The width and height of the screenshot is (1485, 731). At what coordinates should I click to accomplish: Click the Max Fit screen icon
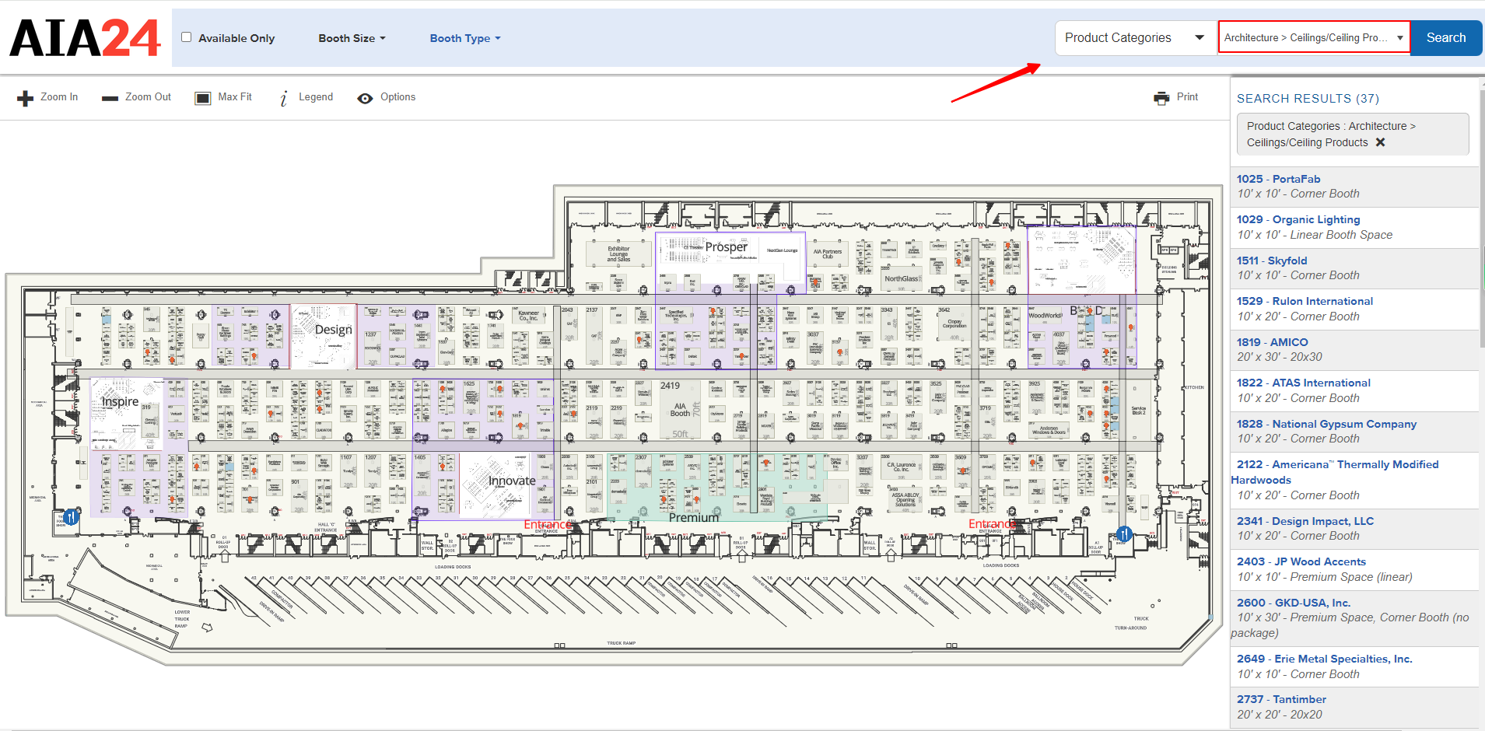coord(203,98)
